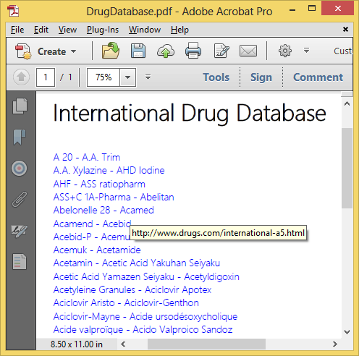Open the Plug-Ins menu

point(103,30)
